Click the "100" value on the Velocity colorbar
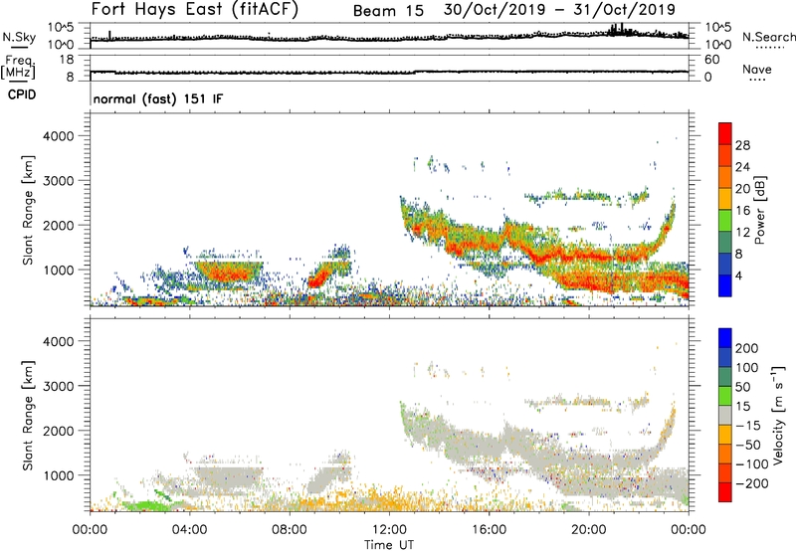796x551 pixels. click(x=747, y=368)
